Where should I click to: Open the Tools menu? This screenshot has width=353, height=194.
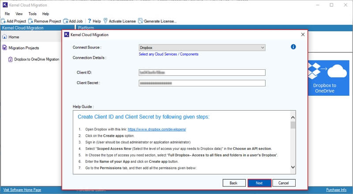click(32, 14)
